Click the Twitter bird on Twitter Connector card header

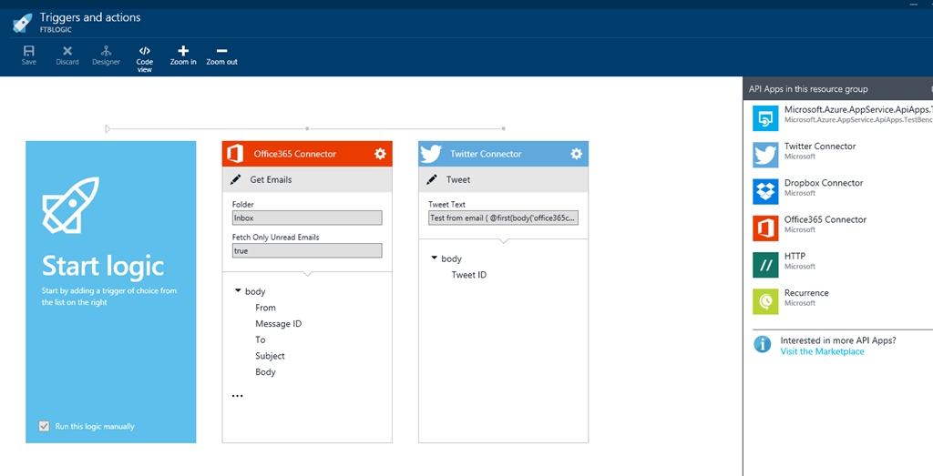pos(430,154)
